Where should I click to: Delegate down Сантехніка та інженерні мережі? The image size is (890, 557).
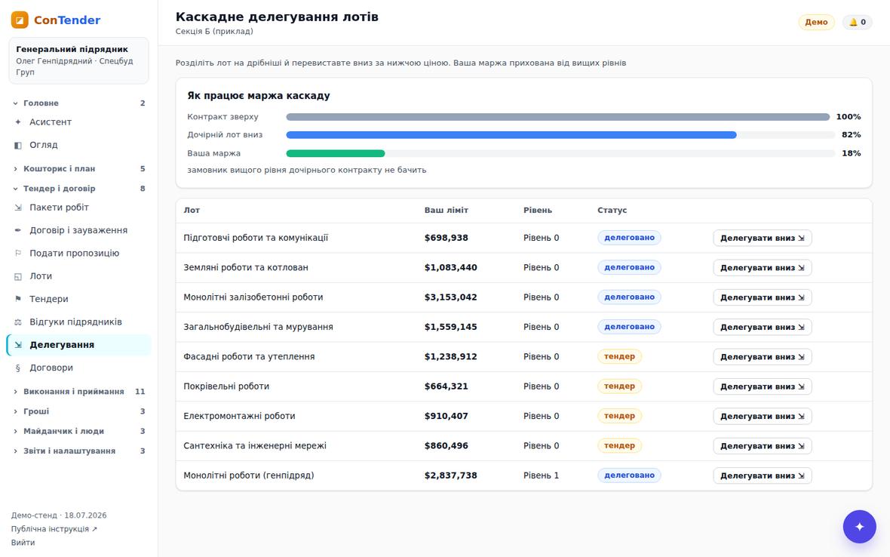(x=763, y=446)
